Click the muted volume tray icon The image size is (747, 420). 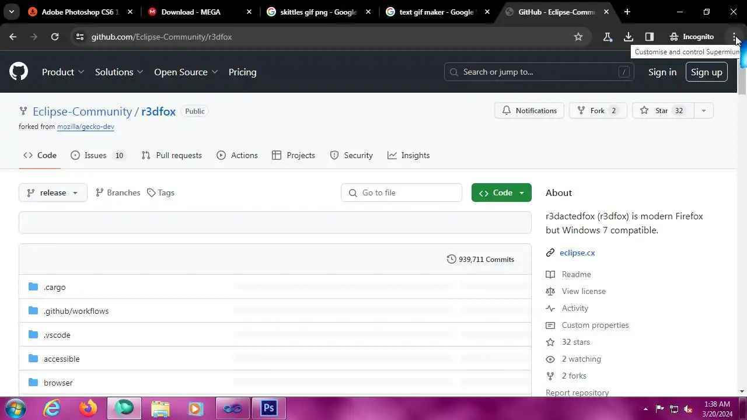click(688, 409)
